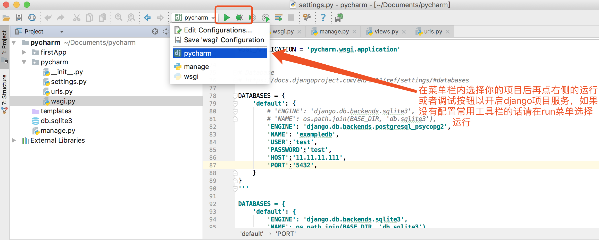
Task: Click the Undo arrow icon
Action: click(x=48, y=18)
